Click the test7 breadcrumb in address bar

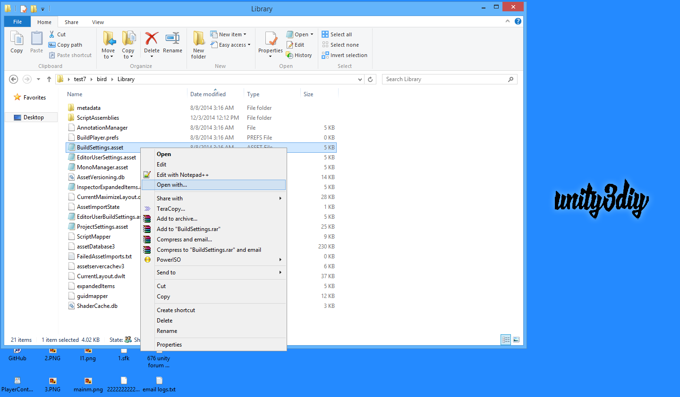point(80,79)
